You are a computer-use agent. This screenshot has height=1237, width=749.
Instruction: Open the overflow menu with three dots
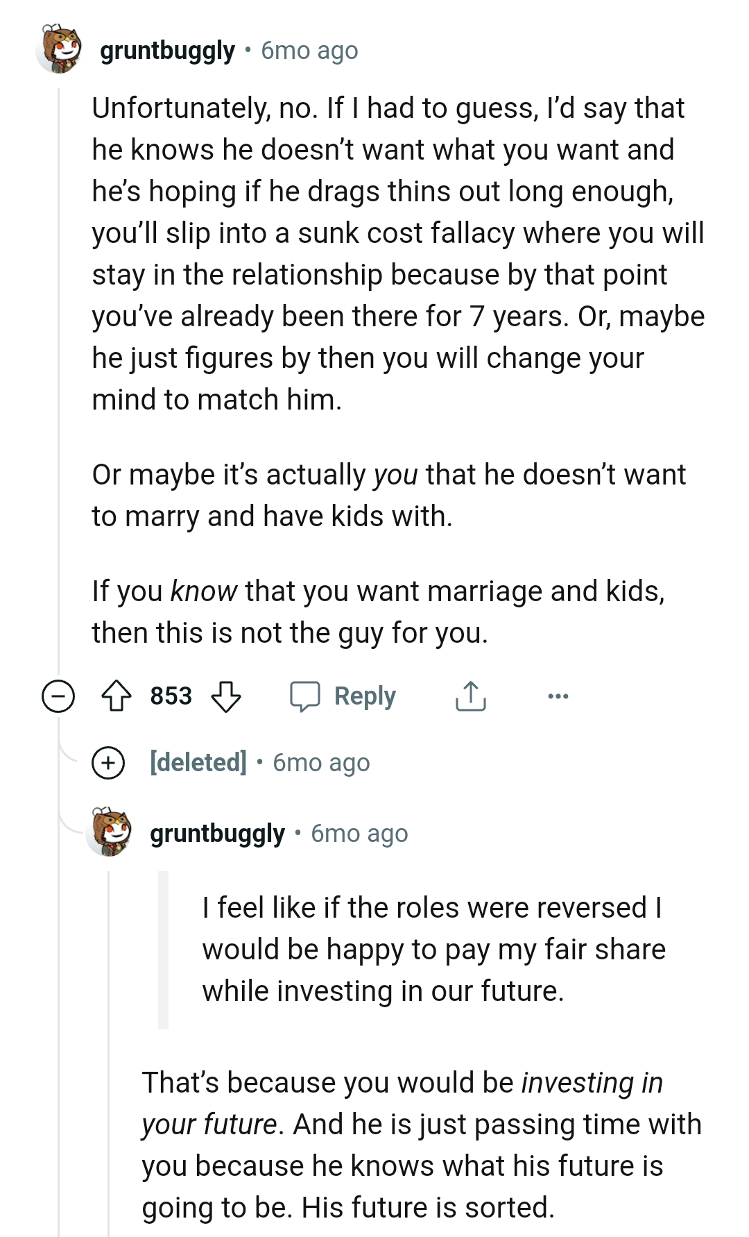tap(559, 696)
